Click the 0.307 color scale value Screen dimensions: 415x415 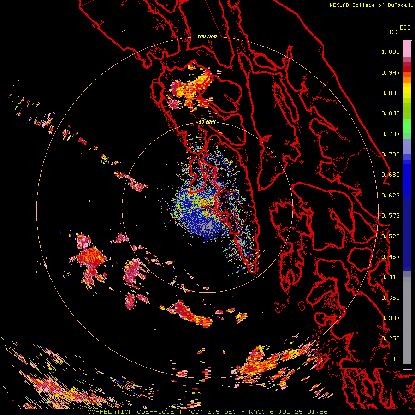coord(391,318)
